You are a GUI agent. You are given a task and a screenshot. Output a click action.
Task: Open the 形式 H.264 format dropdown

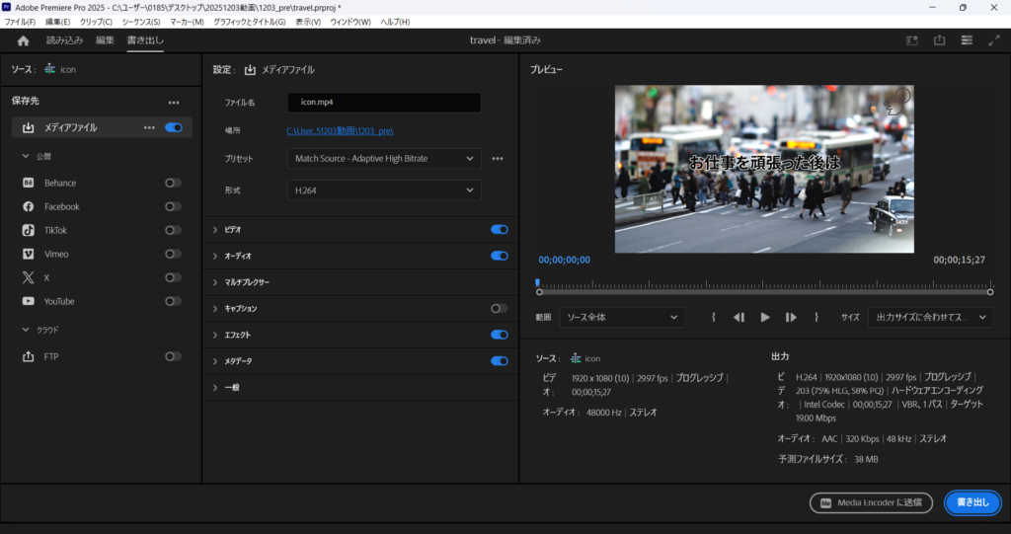pyautogui.click(x=383, y=190)
